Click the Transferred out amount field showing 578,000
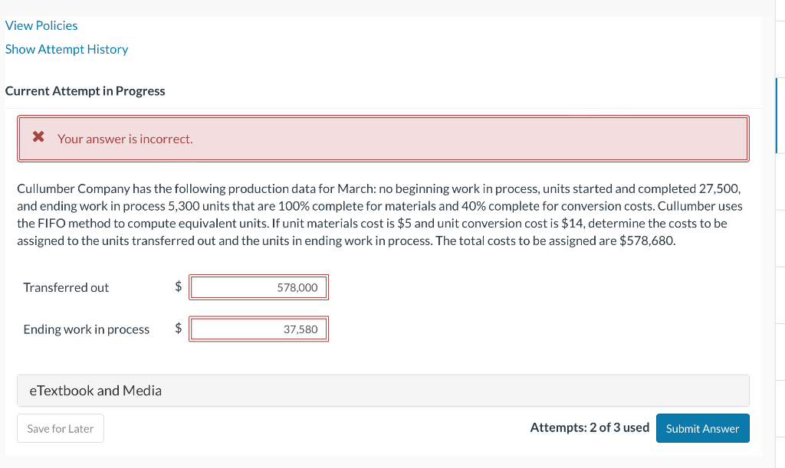This screenshot has width=785, height=468. (258, 286)
